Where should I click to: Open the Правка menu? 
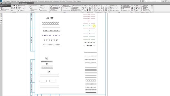coord(8,1)
